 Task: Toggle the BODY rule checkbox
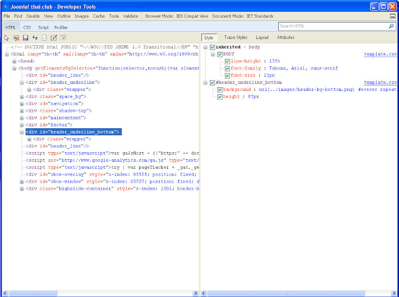(220, 54)
